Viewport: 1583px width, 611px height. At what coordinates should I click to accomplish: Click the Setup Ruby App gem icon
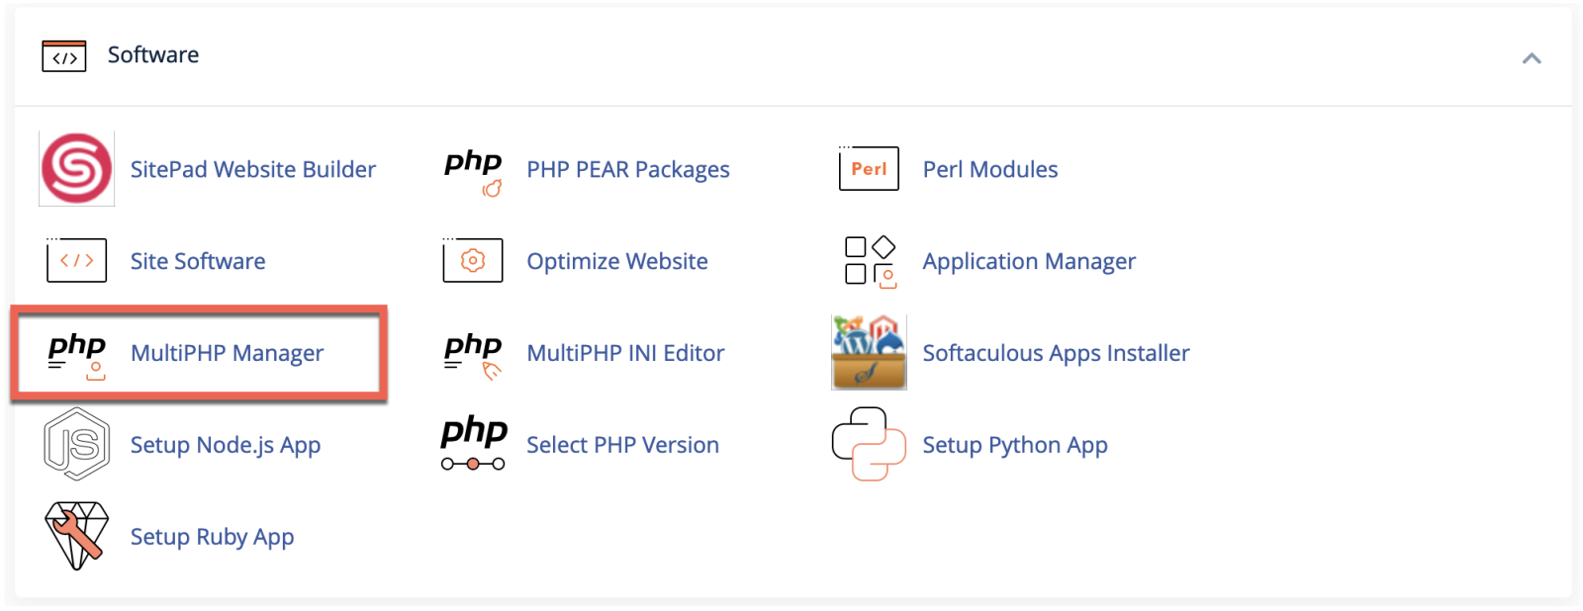[x=76, y=536]
